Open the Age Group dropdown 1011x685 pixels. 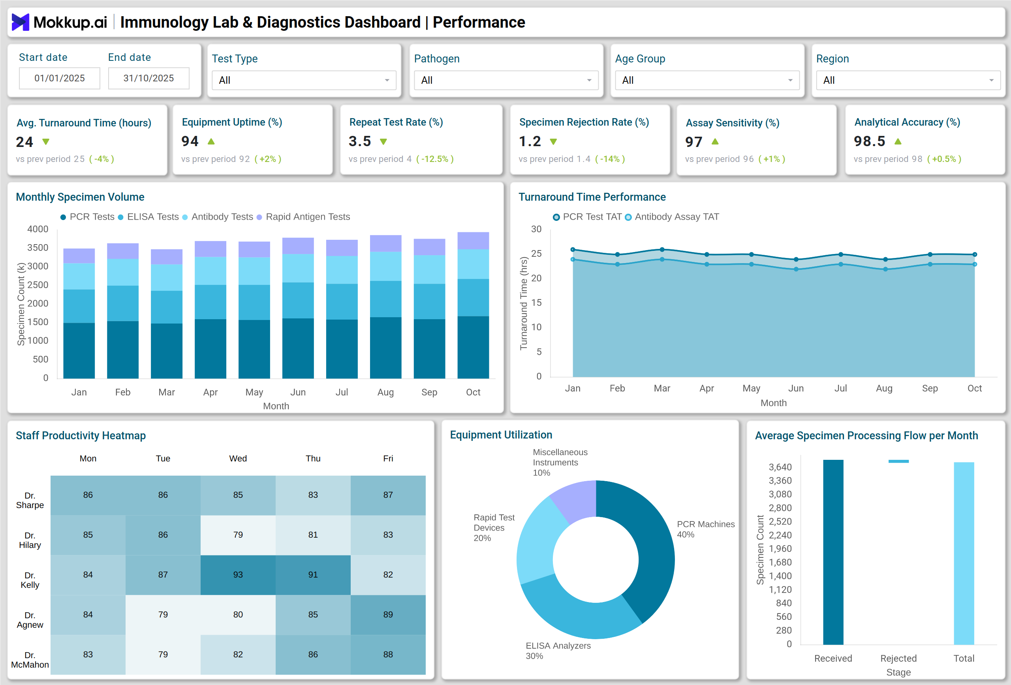coord(707,80)
